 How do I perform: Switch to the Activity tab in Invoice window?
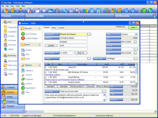[61, 28]
